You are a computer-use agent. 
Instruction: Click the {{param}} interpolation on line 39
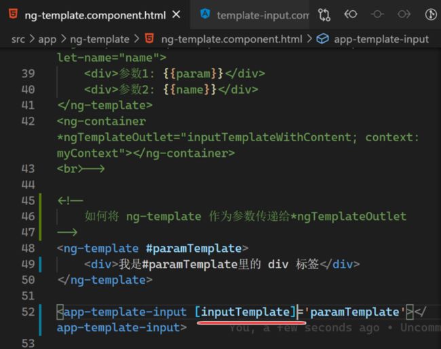click(x=193, y=74)
